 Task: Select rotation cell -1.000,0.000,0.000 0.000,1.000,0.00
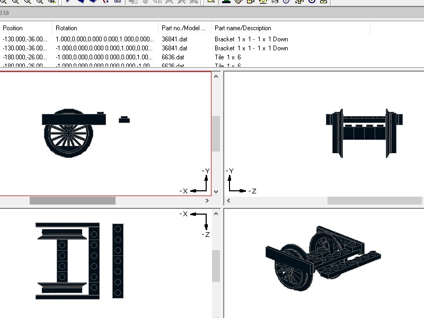pos(104,48)
